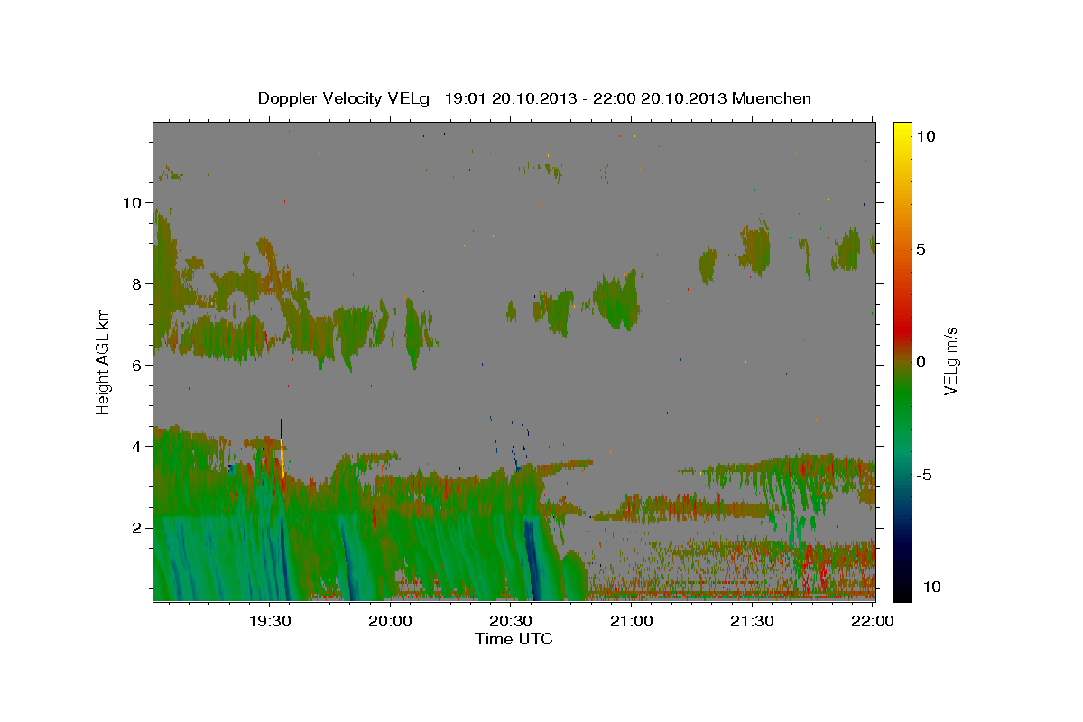Click the dark blue streak near 20:35
1083x722 pixels.
[x=531, y=560]
